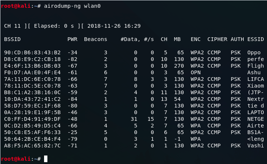Select BSSID D8:C8:E9:C2:CB:18

pos(32,59)
